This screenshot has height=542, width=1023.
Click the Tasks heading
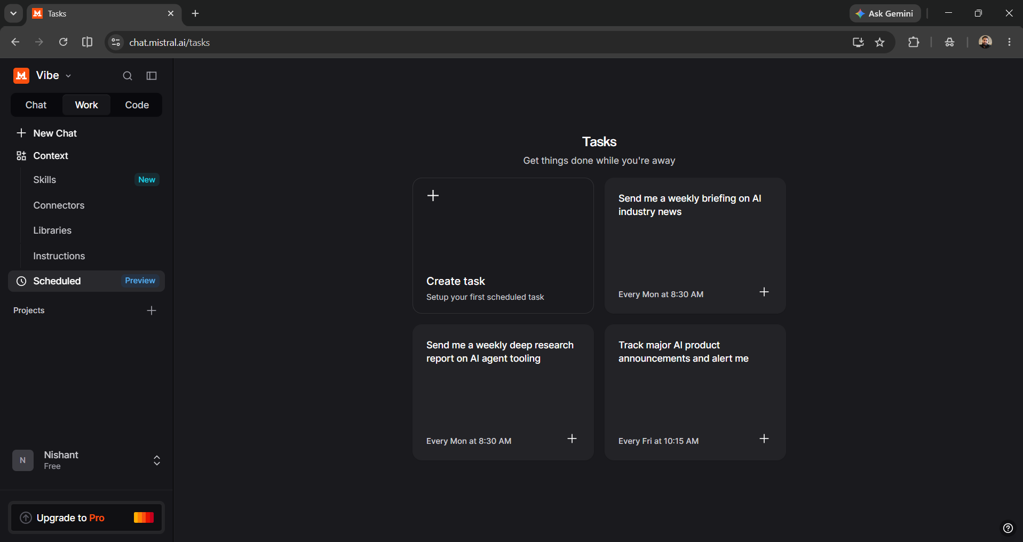point(599,142)
